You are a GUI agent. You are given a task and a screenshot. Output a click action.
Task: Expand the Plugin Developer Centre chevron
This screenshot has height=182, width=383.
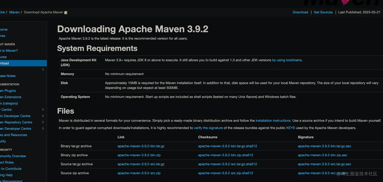(43, 116)
